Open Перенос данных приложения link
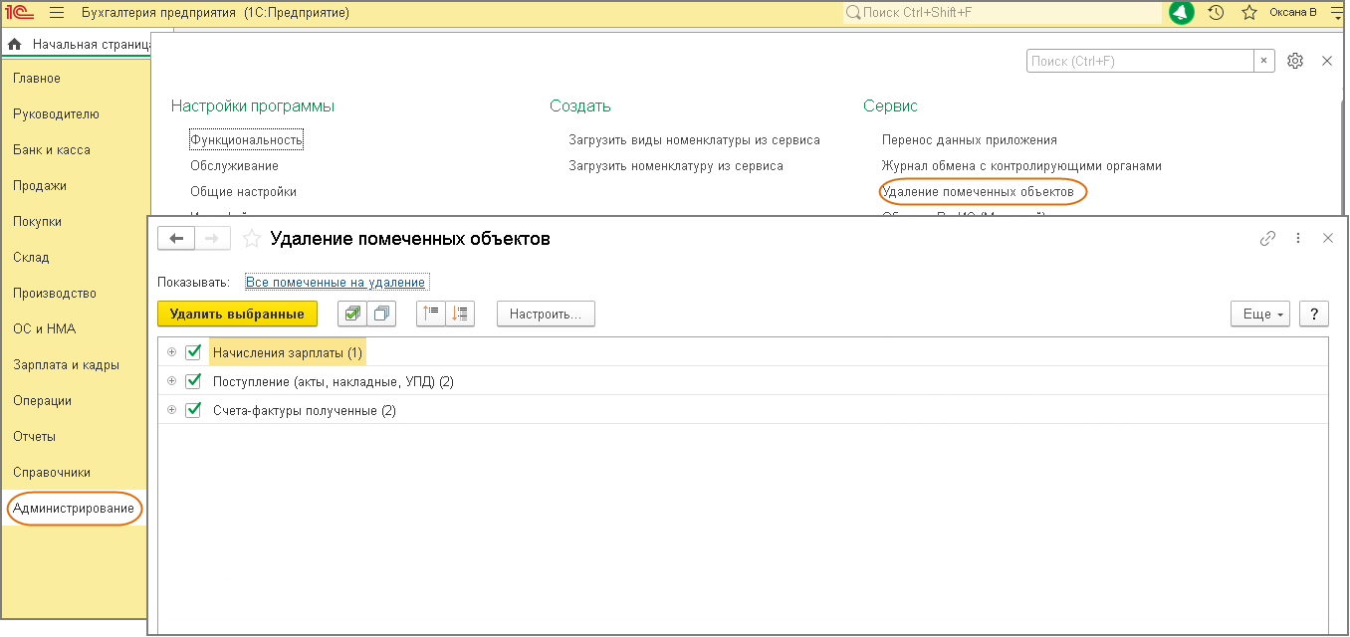The width and height of the screenshot is (1350, 637). [x=970, y=140]
